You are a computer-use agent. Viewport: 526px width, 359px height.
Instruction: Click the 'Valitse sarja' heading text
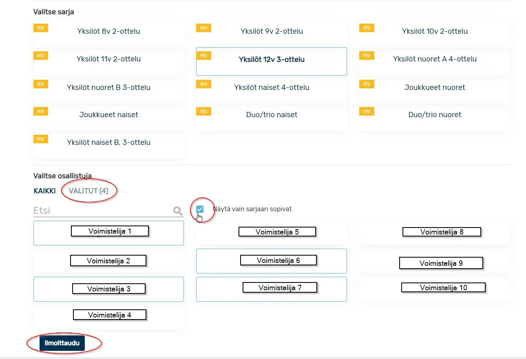53,12
